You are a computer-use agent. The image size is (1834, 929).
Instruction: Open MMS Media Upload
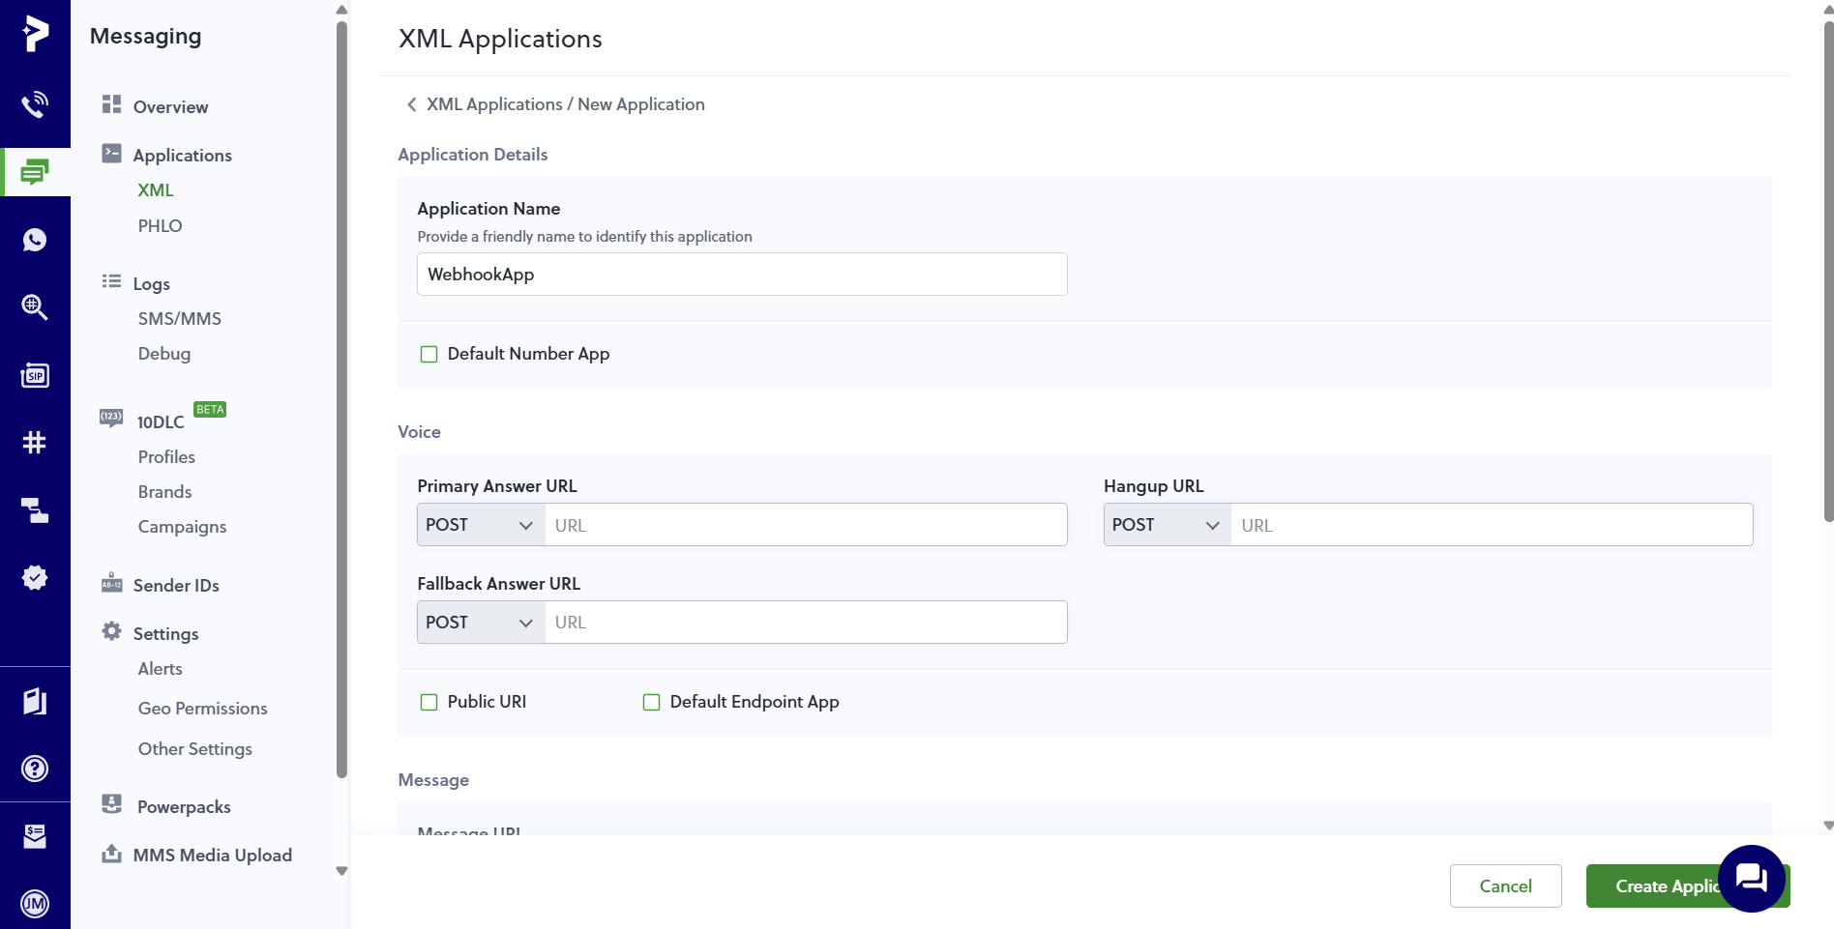coord(212,856)
